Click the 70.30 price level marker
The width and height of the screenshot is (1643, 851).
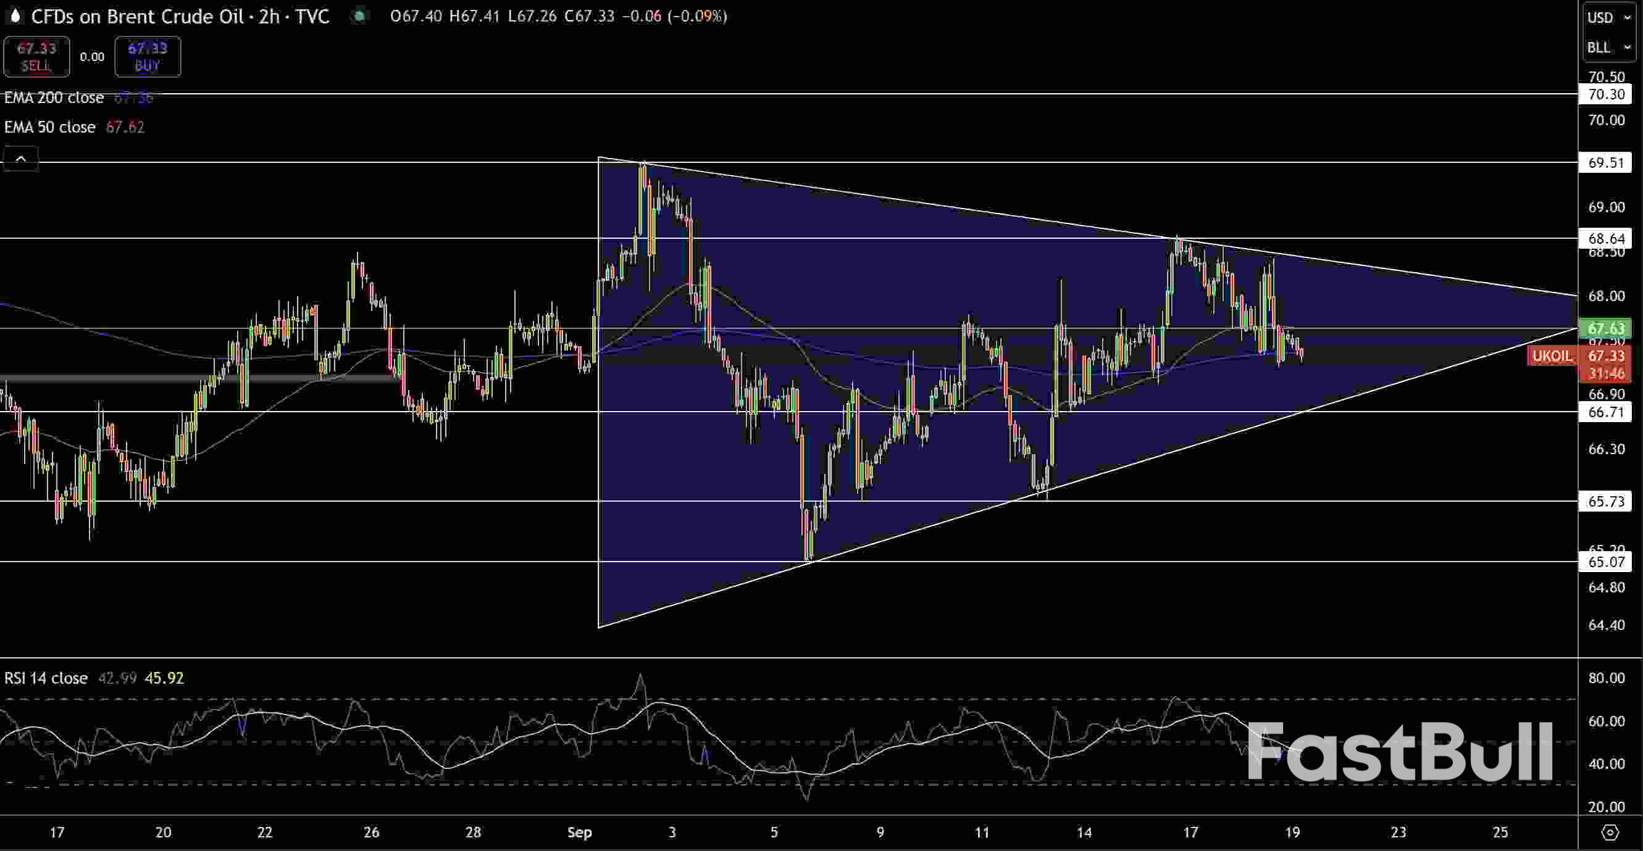coord(1605,95)
